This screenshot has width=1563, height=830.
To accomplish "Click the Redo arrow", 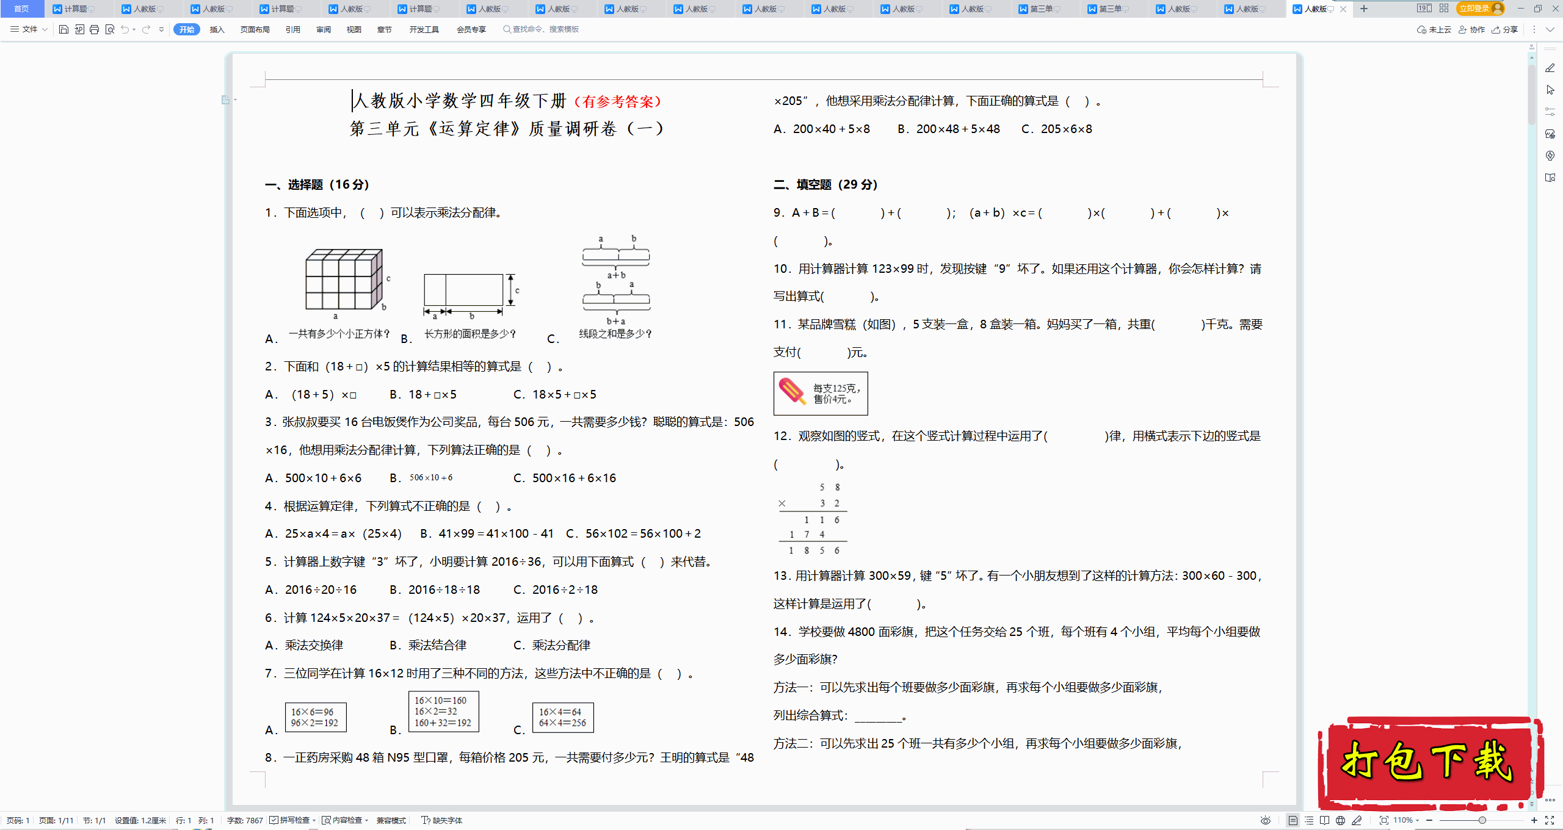I will [x=146, y=29].
